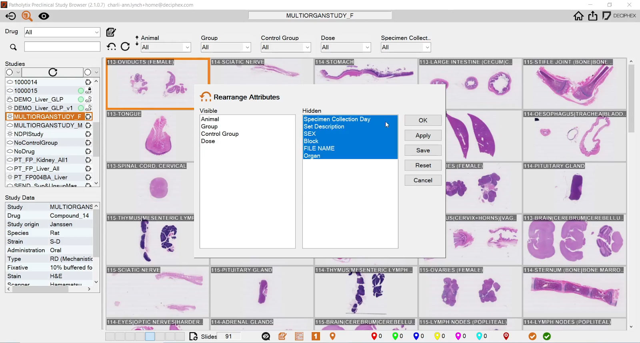640x343 pixels.
Task: Open the Dose filter dropdown
Action: click(346, 47)
